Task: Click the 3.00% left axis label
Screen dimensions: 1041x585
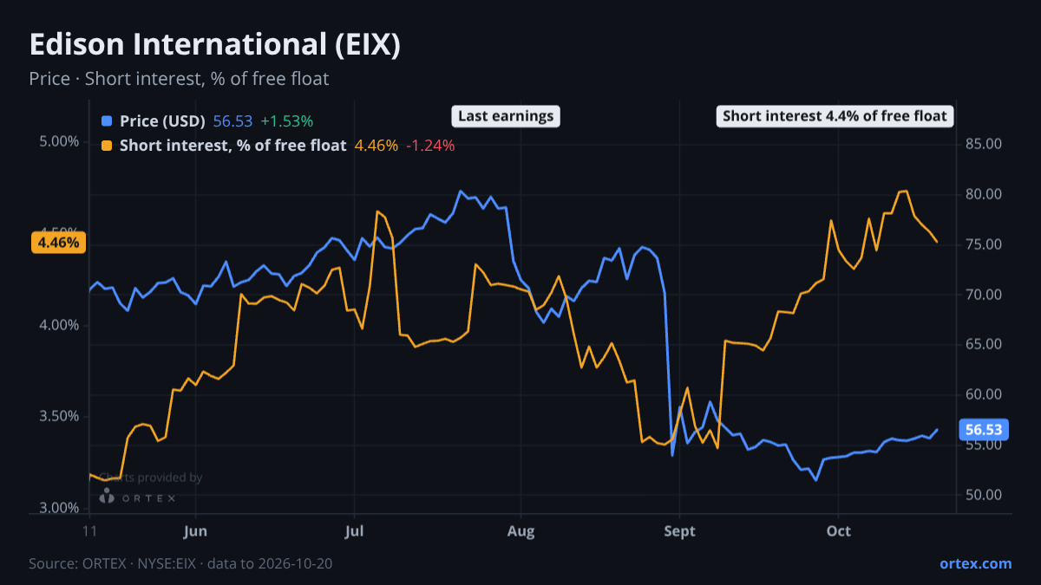Action: point(59,508)
